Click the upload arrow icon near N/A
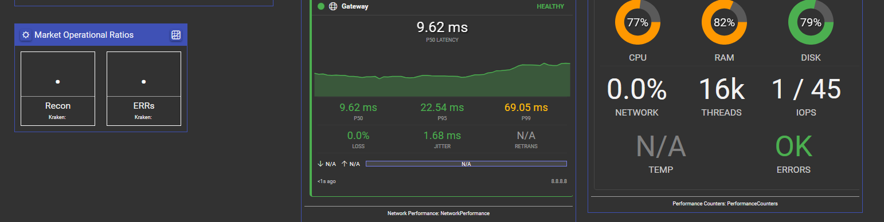 click(x=345, y=164)
